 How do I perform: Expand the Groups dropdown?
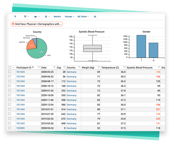69,17
